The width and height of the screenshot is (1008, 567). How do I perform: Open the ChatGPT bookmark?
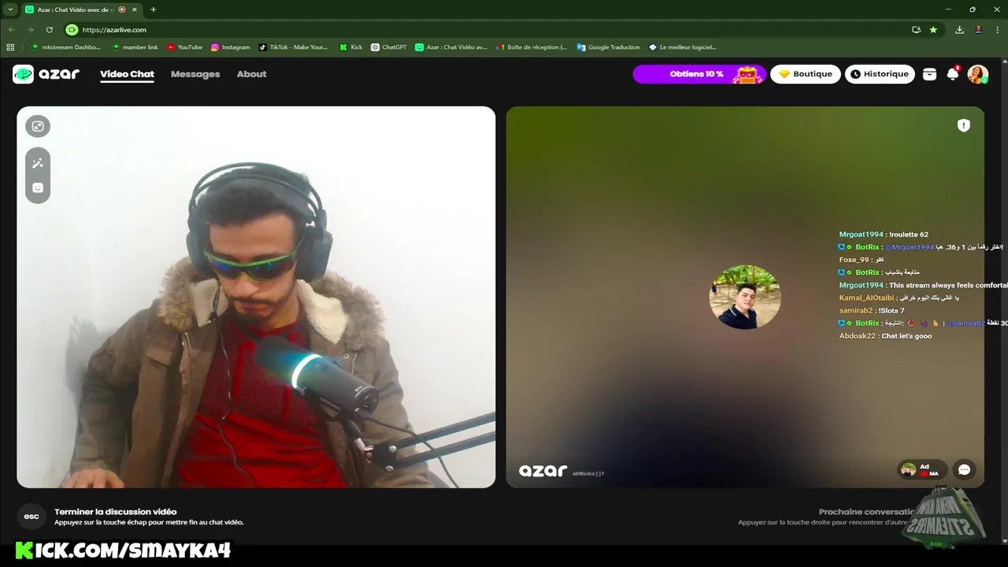(x=388, y=47)
